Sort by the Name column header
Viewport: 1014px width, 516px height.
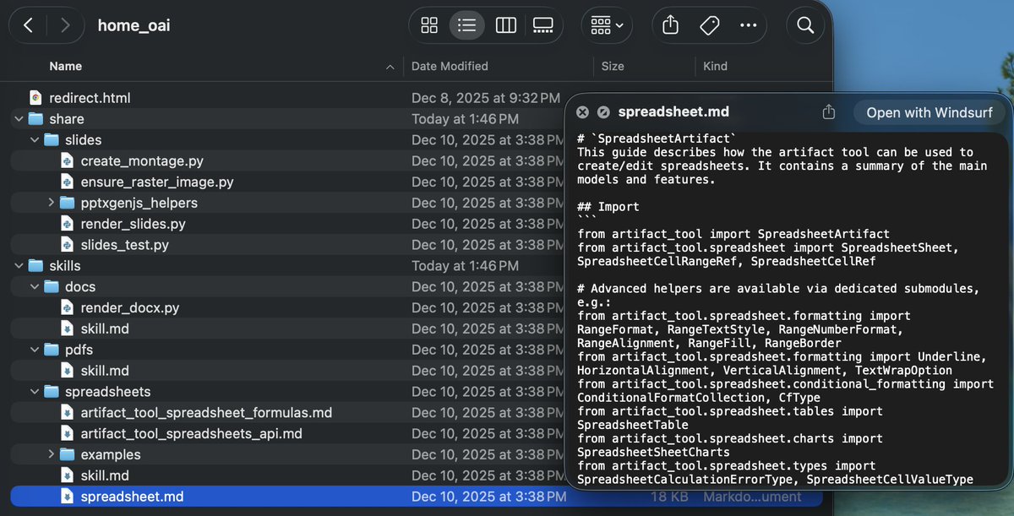coord(66,66)
